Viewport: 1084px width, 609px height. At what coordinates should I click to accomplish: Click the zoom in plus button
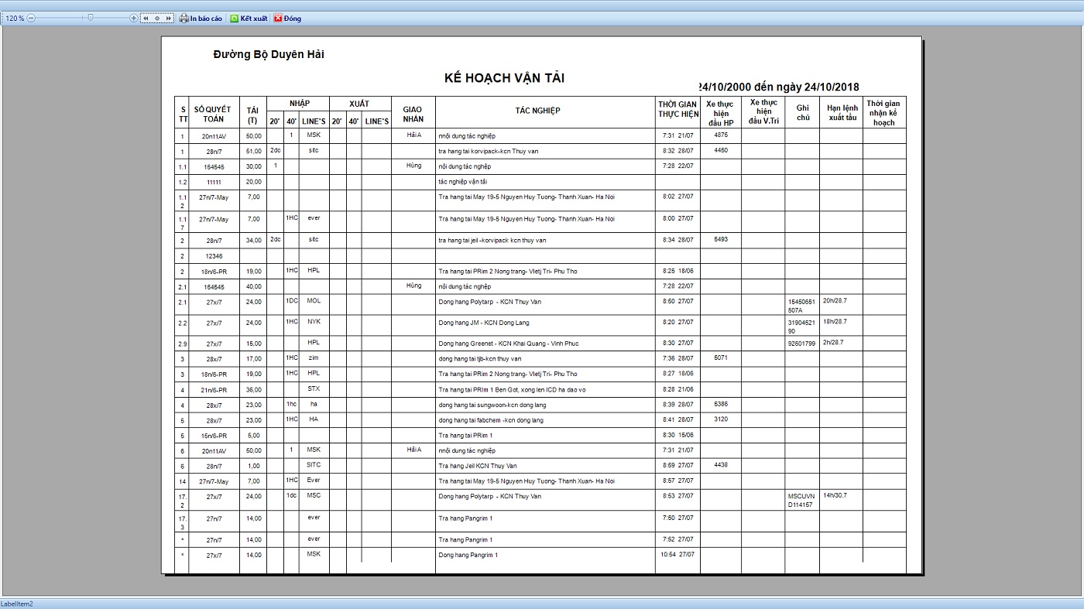coord(134,18)
